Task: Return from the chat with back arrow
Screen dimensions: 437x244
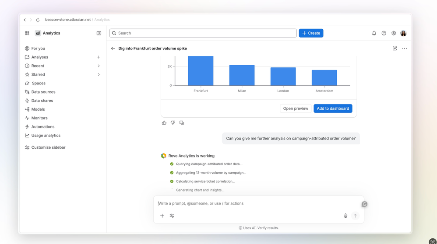Action: click(x=113, y=49)
